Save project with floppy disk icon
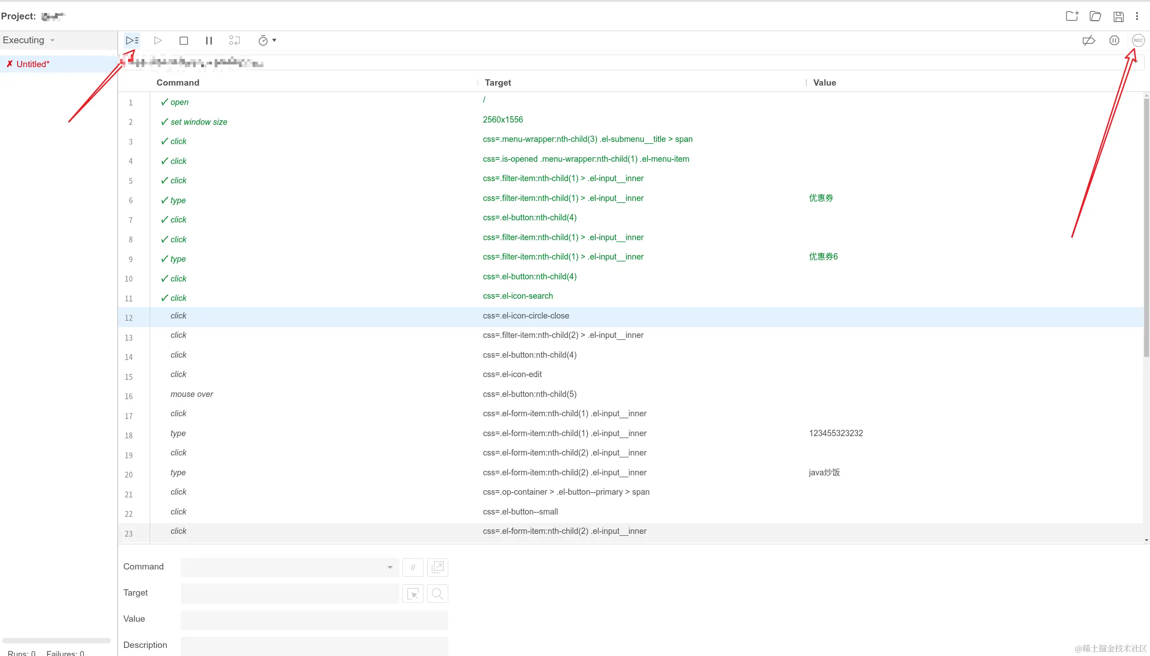 [1118, 16]
